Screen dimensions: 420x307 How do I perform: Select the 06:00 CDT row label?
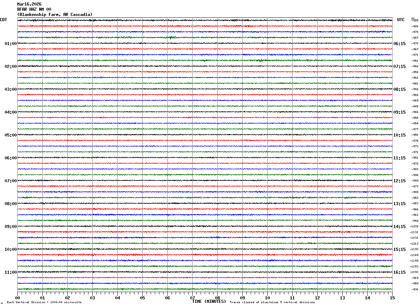11,158
